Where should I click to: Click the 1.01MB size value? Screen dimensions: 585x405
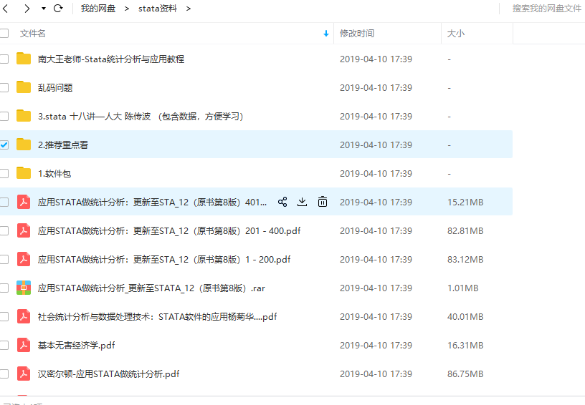(462, 288)
